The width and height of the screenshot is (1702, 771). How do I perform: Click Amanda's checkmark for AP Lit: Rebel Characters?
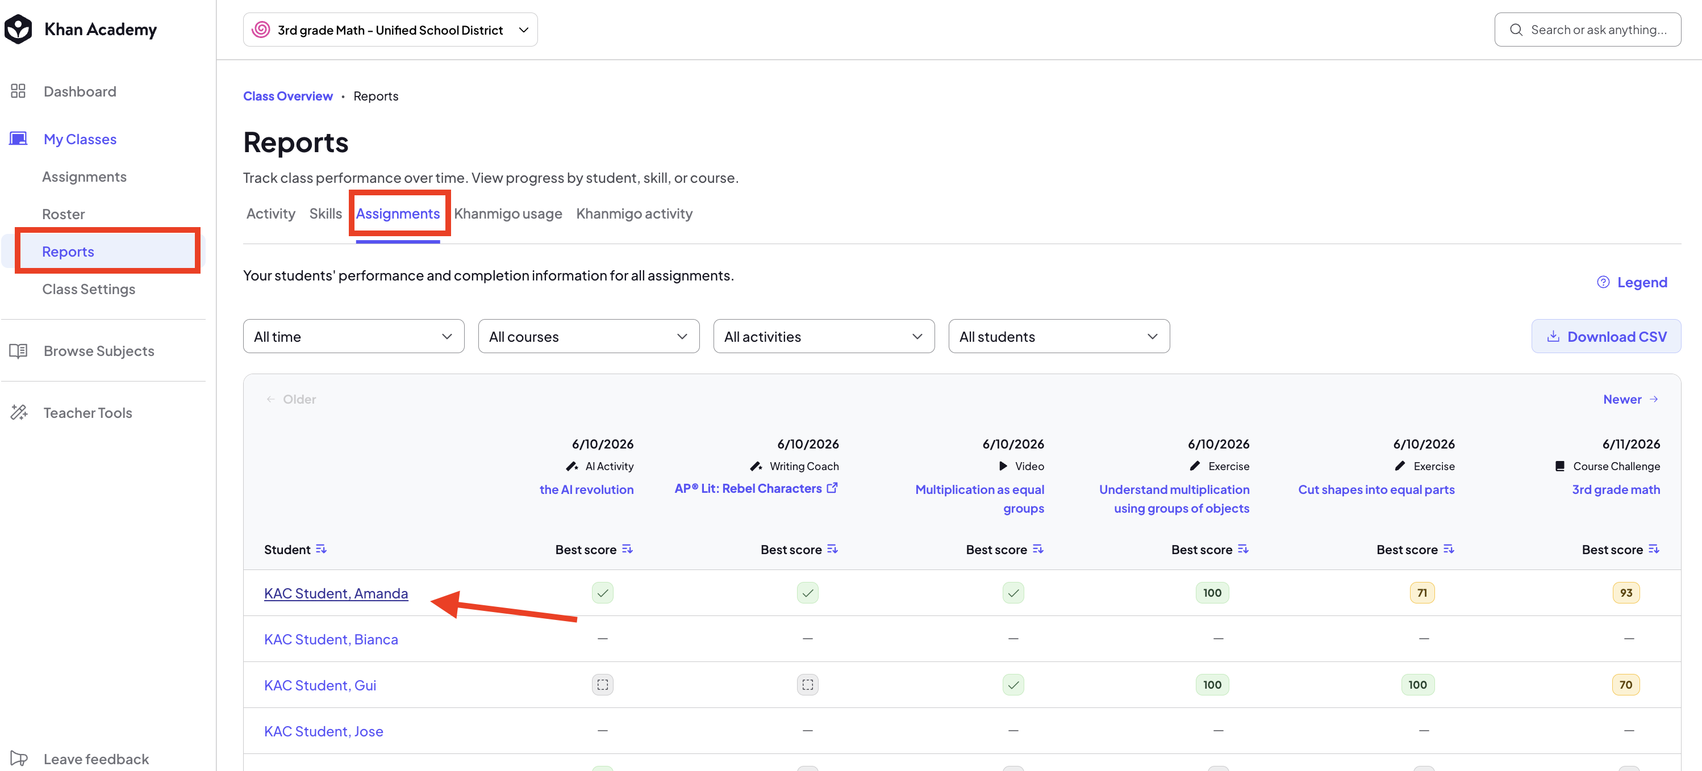pos(807,593)
